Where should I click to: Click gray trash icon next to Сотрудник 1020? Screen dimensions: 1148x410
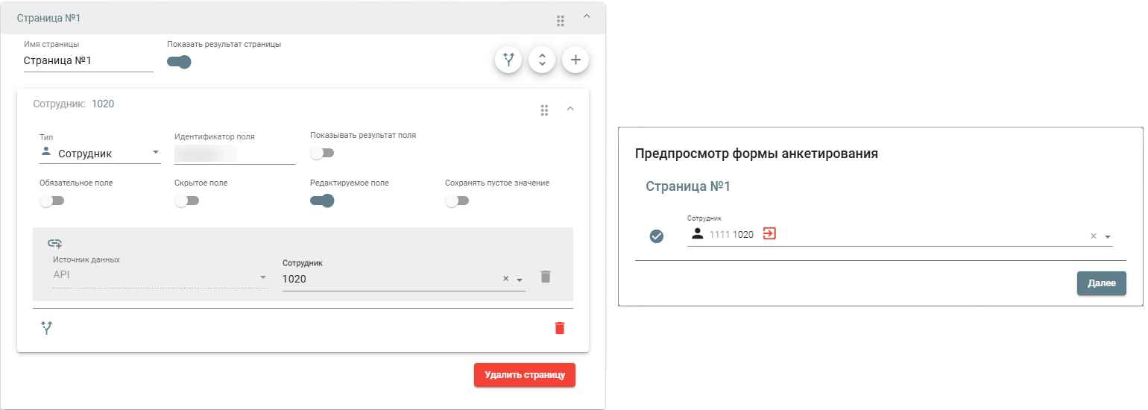[x=546, y=277]
